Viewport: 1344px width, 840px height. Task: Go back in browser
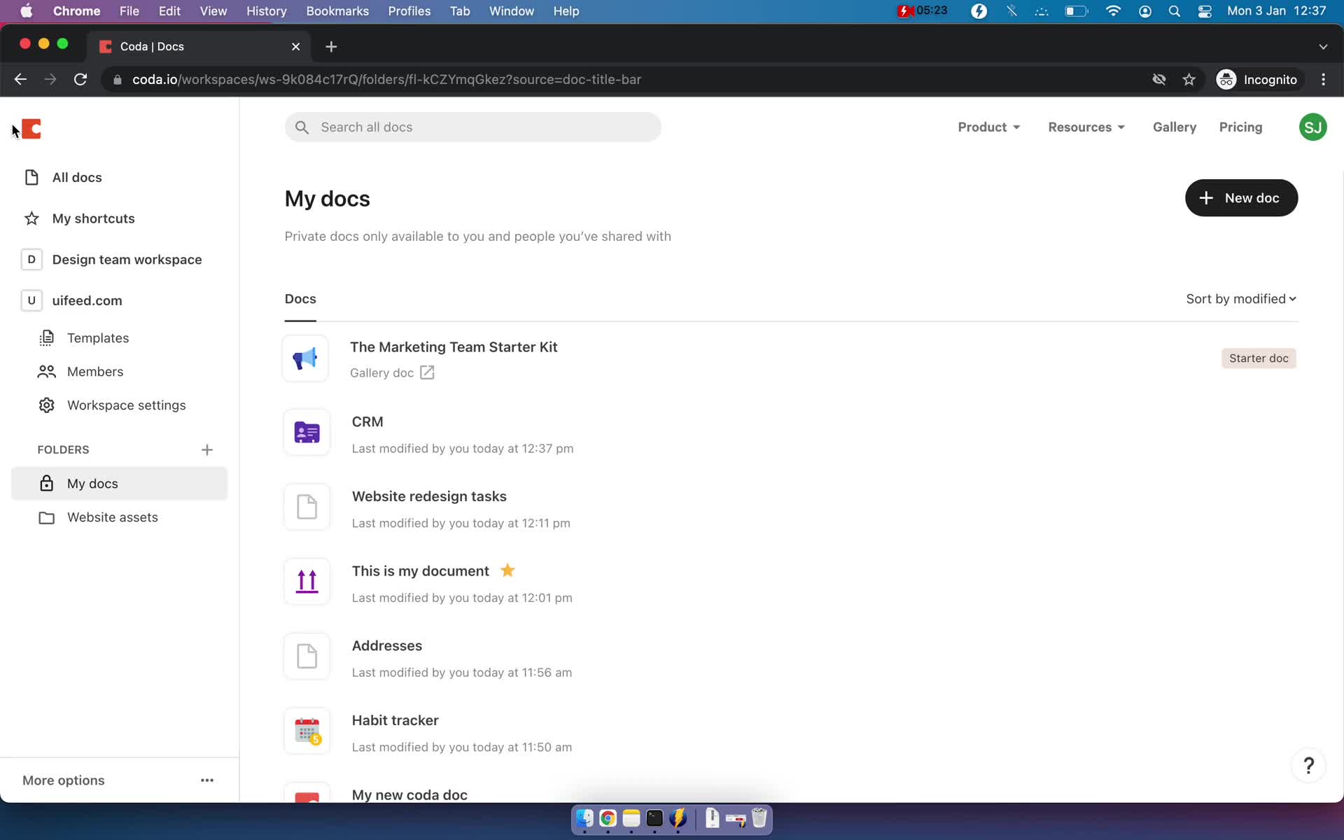tap(20, 79)
